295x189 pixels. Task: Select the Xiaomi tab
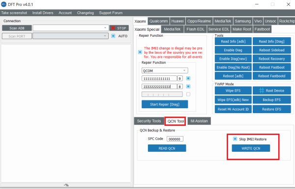point(140,21)
